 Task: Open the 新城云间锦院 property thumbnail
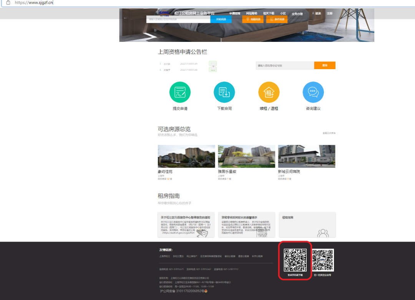pyautogui.click(x=307, y=156)
